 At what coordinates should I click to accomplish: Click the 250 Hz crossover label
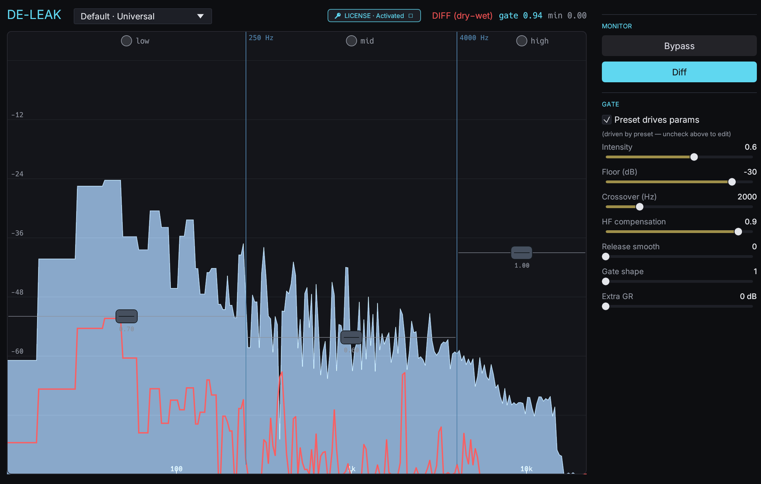click(261, 38)
